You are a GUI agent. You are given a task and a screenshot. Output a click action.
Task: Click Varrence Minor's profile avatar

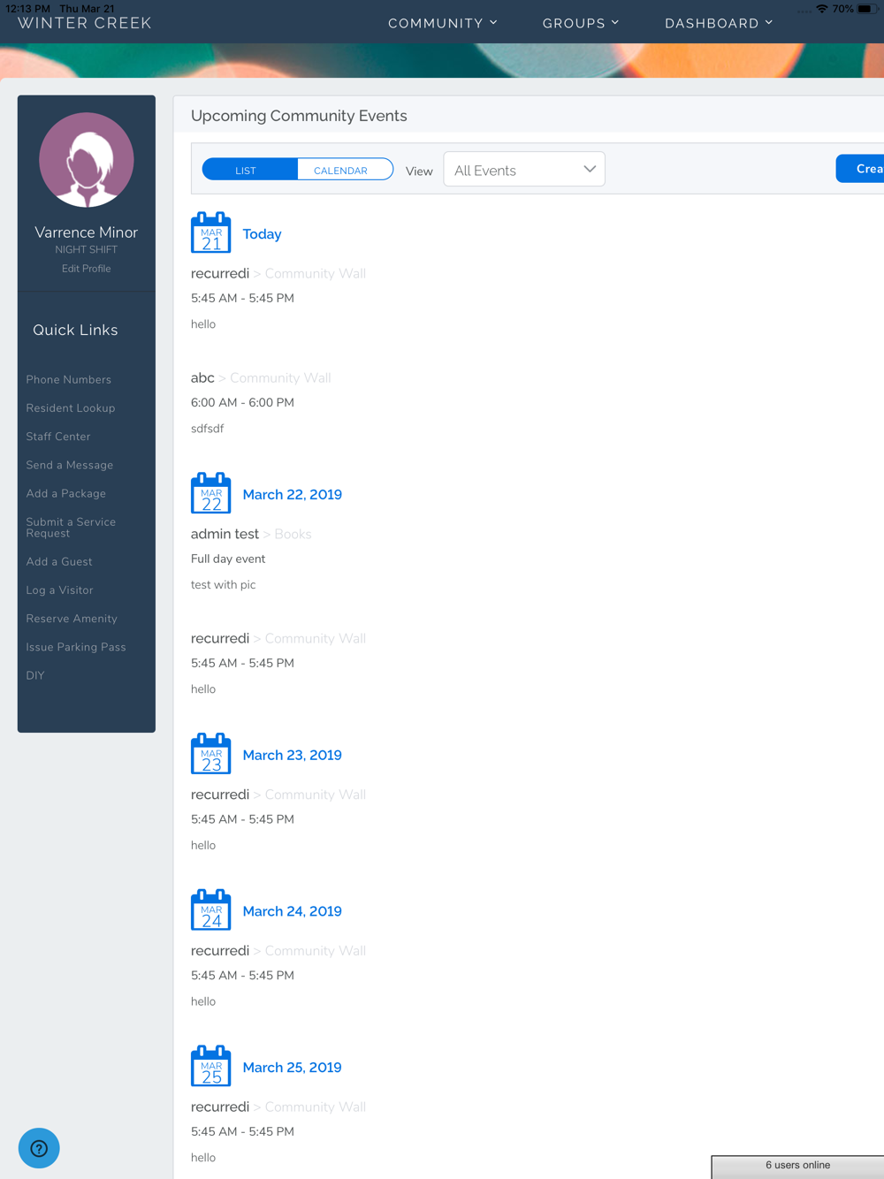[x=87, y=160]
